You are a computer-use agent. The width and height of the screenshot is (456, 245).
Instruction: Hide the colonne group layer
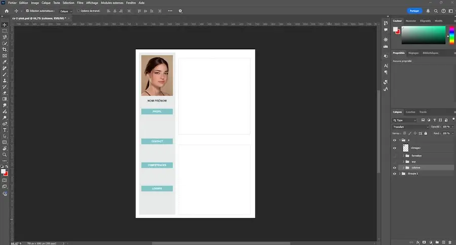395,168
